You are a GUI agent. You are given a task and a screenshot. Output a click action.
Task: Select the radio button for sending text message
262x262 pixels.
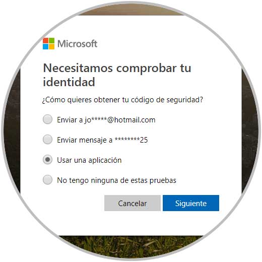tap(47, 140)
